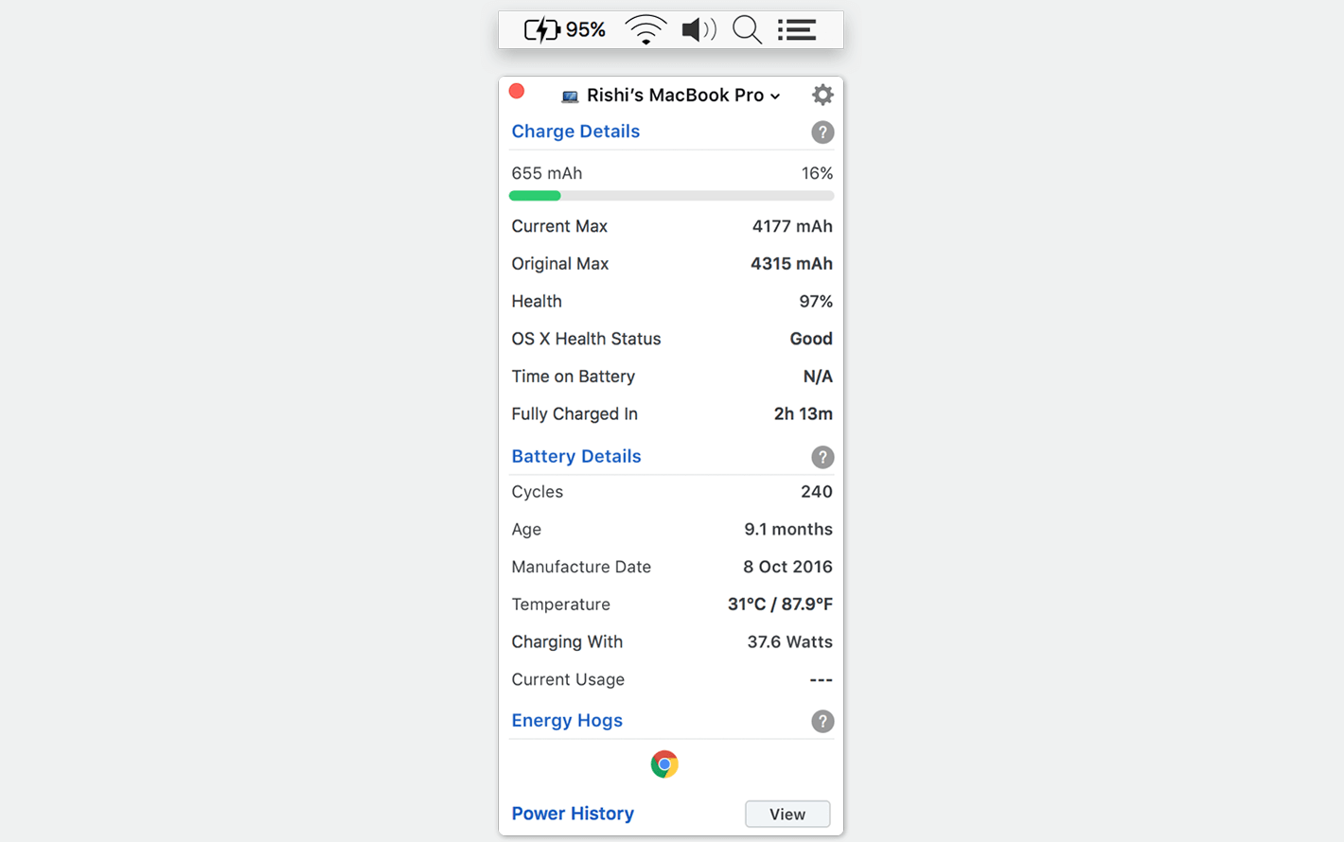The image size is (1344, 842).
Task: Click the Charge Details heading
Action: coord(575,132)
